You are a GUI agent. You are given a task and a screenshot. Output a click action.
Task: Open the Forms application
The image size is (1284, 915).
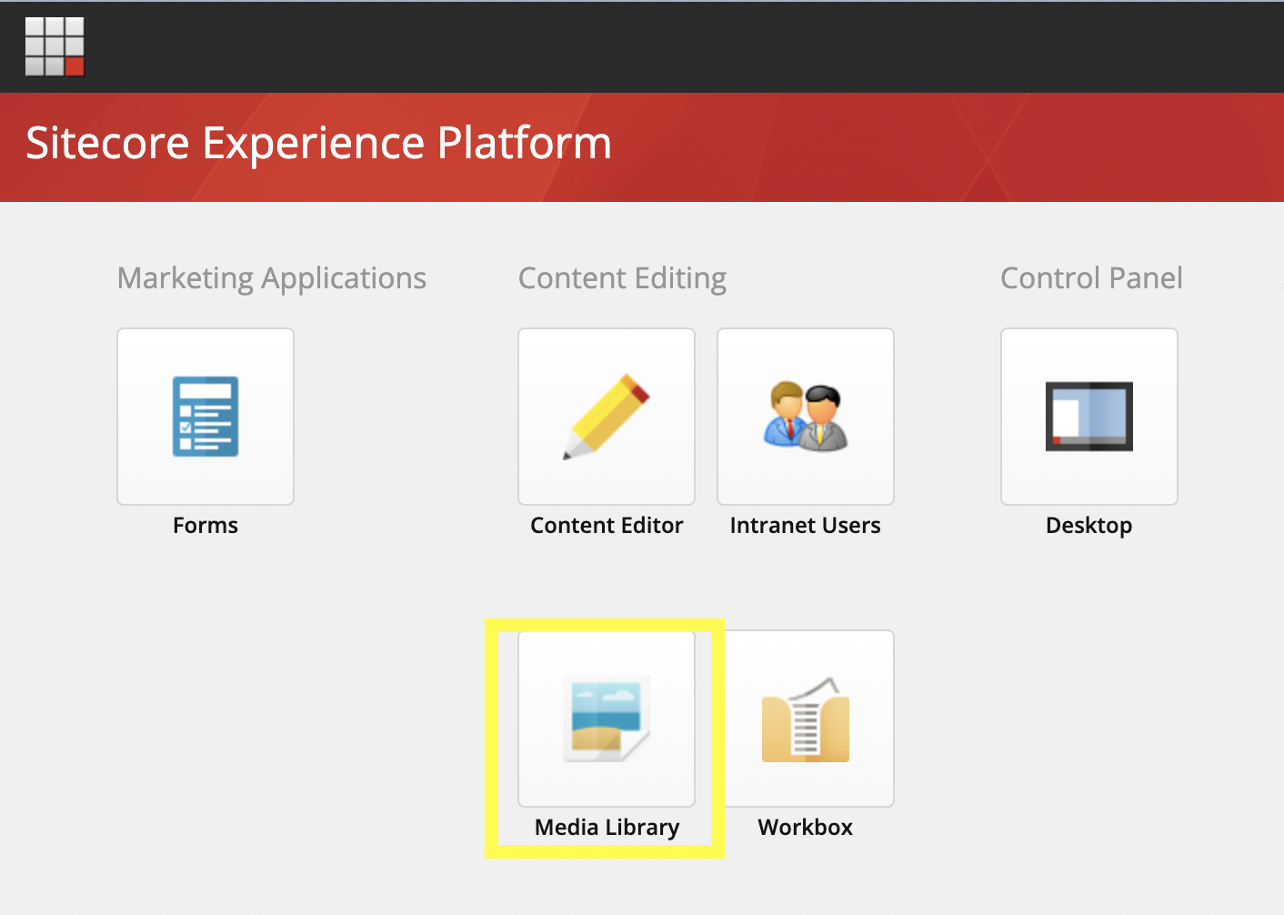(205, 417)
